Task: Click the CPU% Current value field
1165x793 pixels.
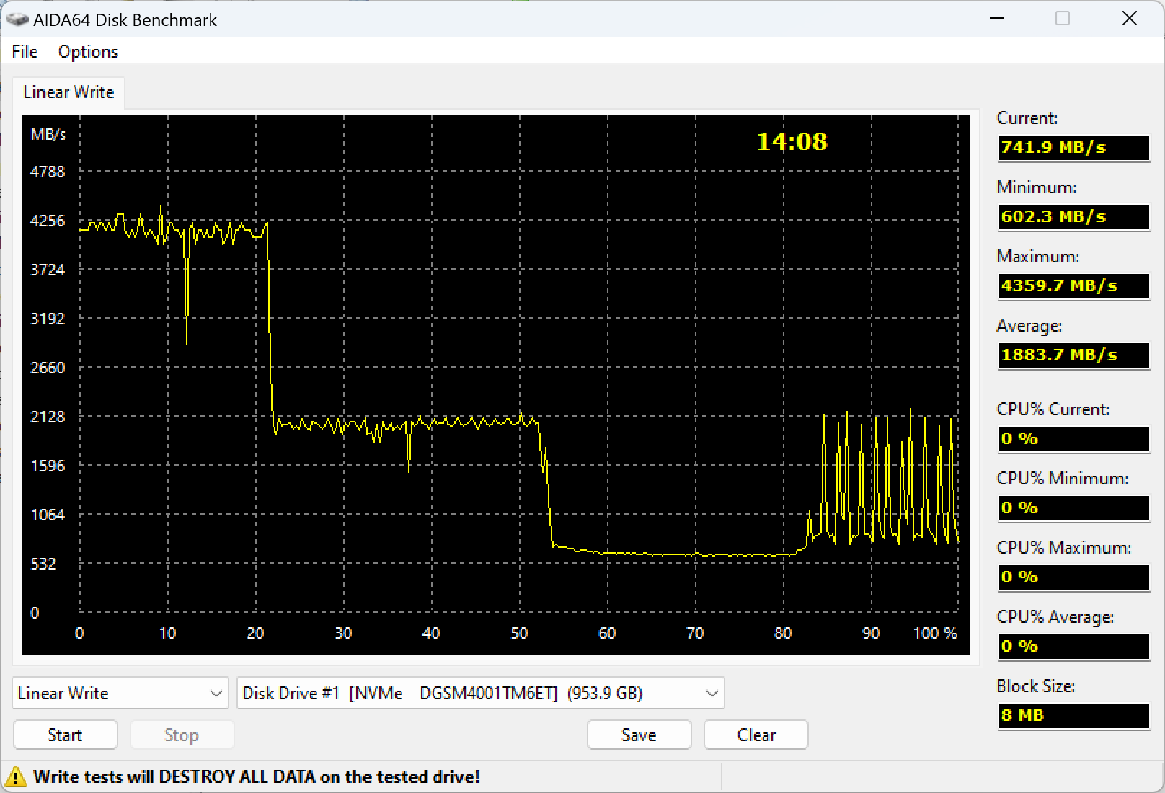Action: point(1073,438)
